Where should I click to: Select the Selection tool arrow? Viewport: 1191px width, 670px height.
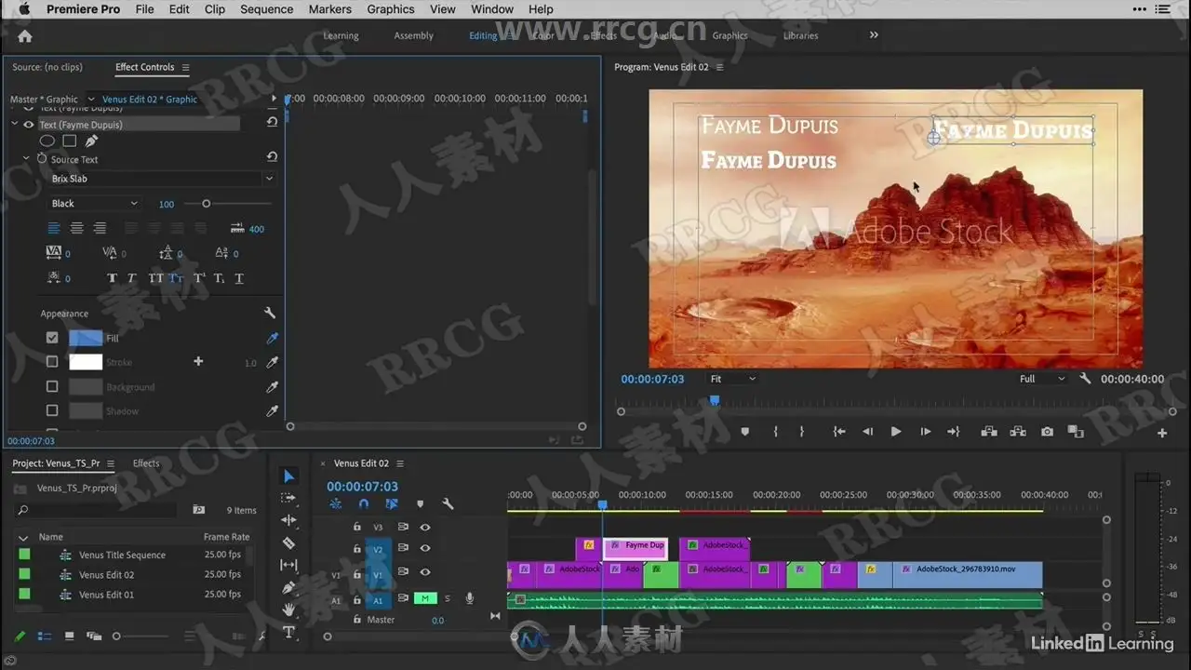click(288, 476)
